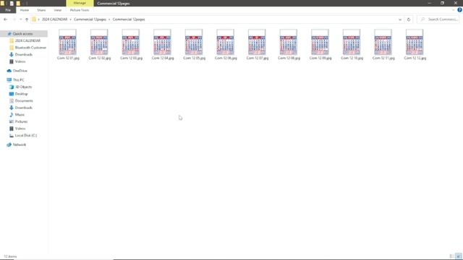This screenshot has height=260, width=463.
Task: Open Documents under This PC
Action: (x=24, y=101)
